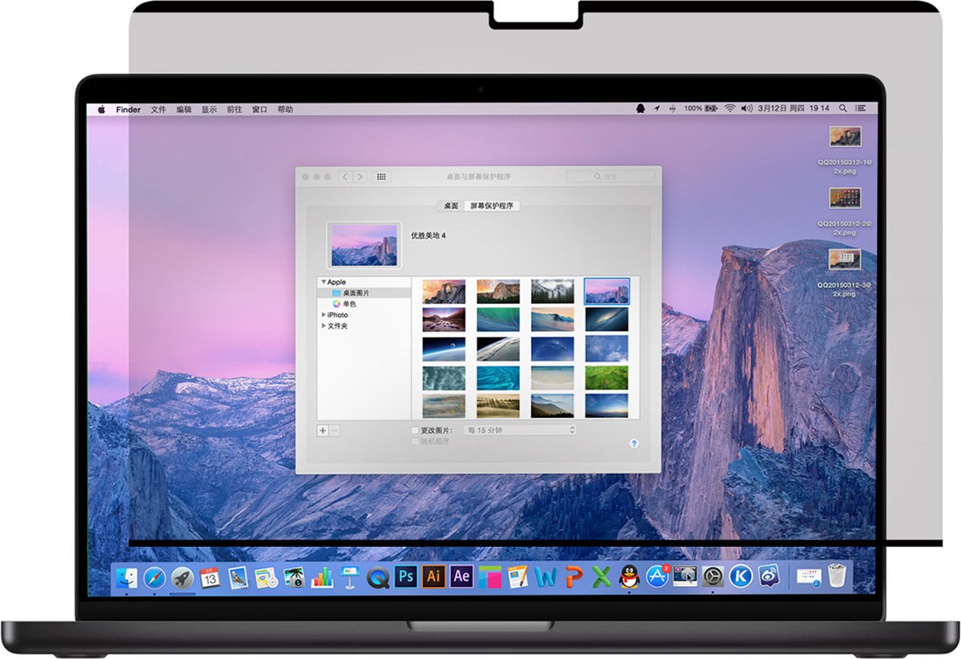Choose the galaxy wallpaper thumbnail
The image size is (961, 659).
tap(606, 320)
